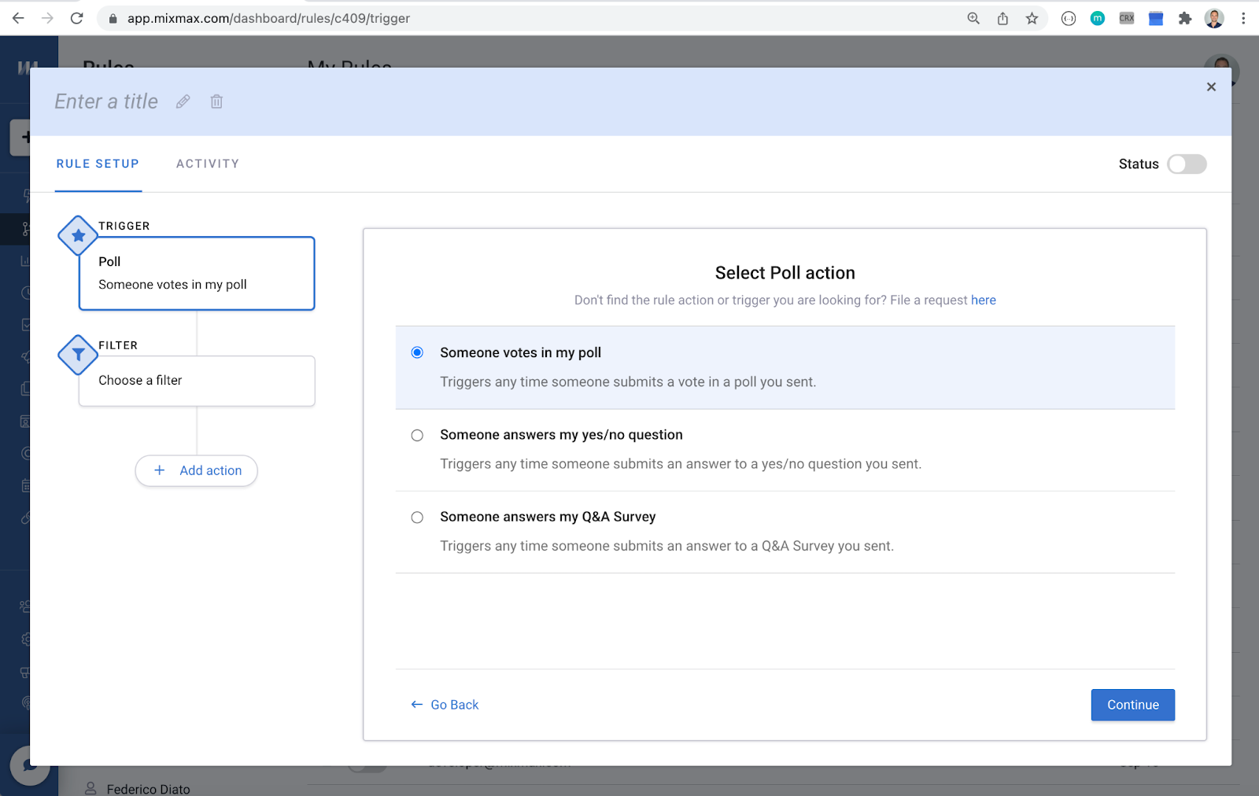
Task: Switch to the Activity tab
Action: tap(208, 164)
